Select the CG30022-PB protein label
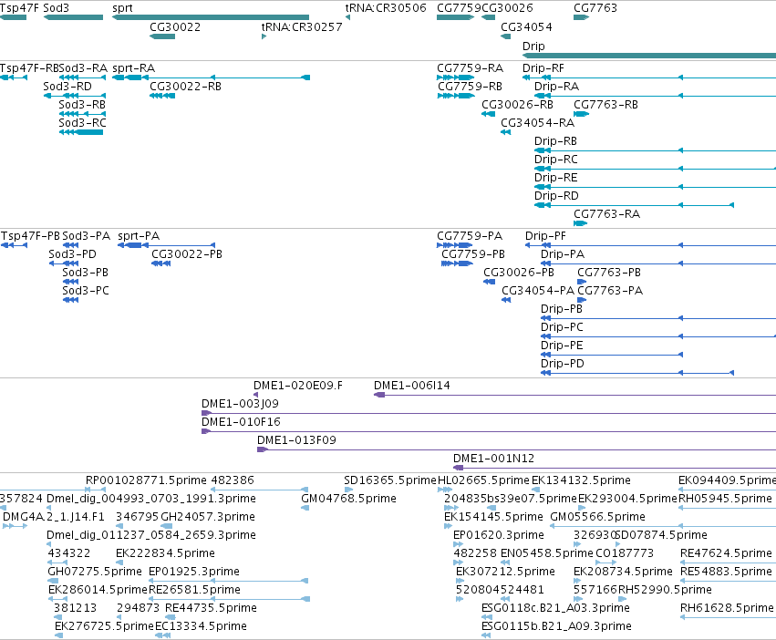This screenshot has width=776, height=640. click(187, 254)
